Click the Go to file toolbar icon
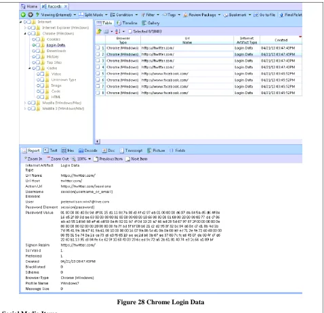This screenshot has width=324, height=313. [256, 15]
